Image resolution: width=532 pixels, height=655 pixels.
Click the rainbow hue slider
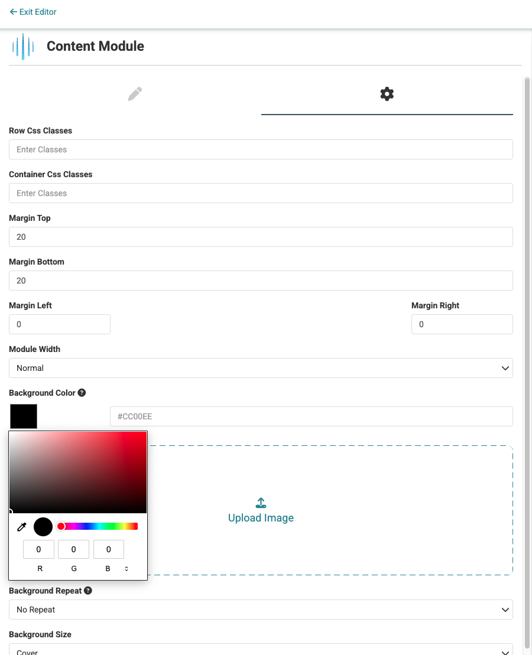pyautogui.click(x=100, y=526)
